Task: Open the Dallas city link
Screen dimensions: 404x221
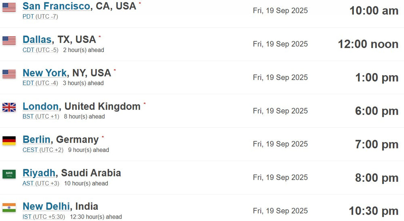Action: 37,40
